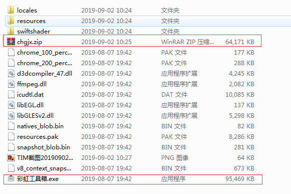This screenshot has height=194, width=291.
Task: Select the file name libEGL.dll
Action: pyautogui.click(x=30, y=105)
